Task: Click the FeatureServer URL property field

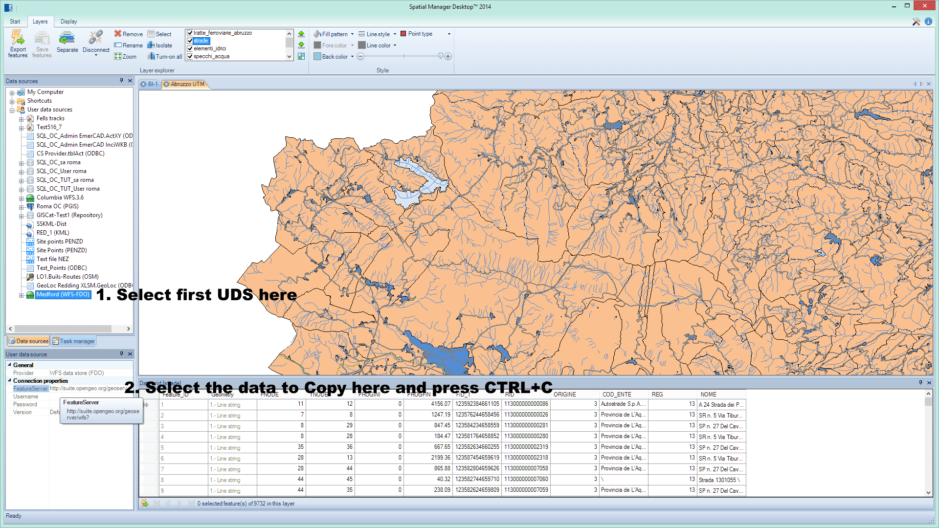Action: click(x=90, y=388)
